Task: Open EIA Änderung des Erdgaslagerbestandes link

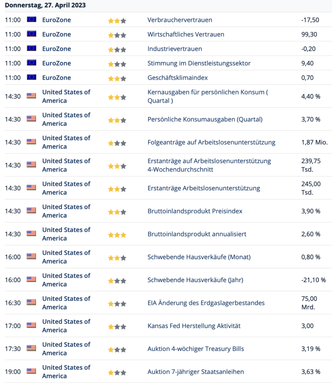Action: [206, 303]
